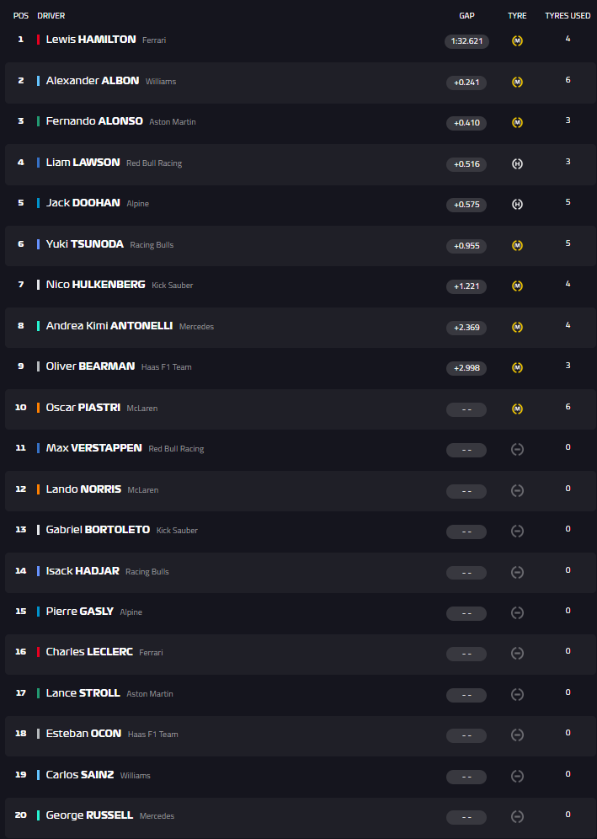Click the DRIVER column header
Viewport: 597px width, 839px height.
(x=51, y=16)
